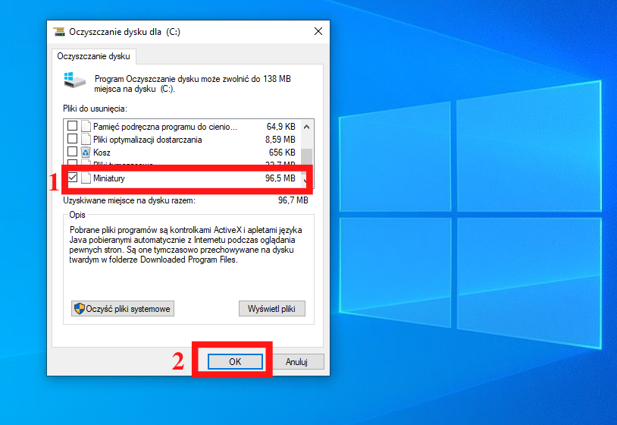Close the Oczyszczanie dysku dialog
617x425 pixels.
pyautogui.click(x=318, y=31)
